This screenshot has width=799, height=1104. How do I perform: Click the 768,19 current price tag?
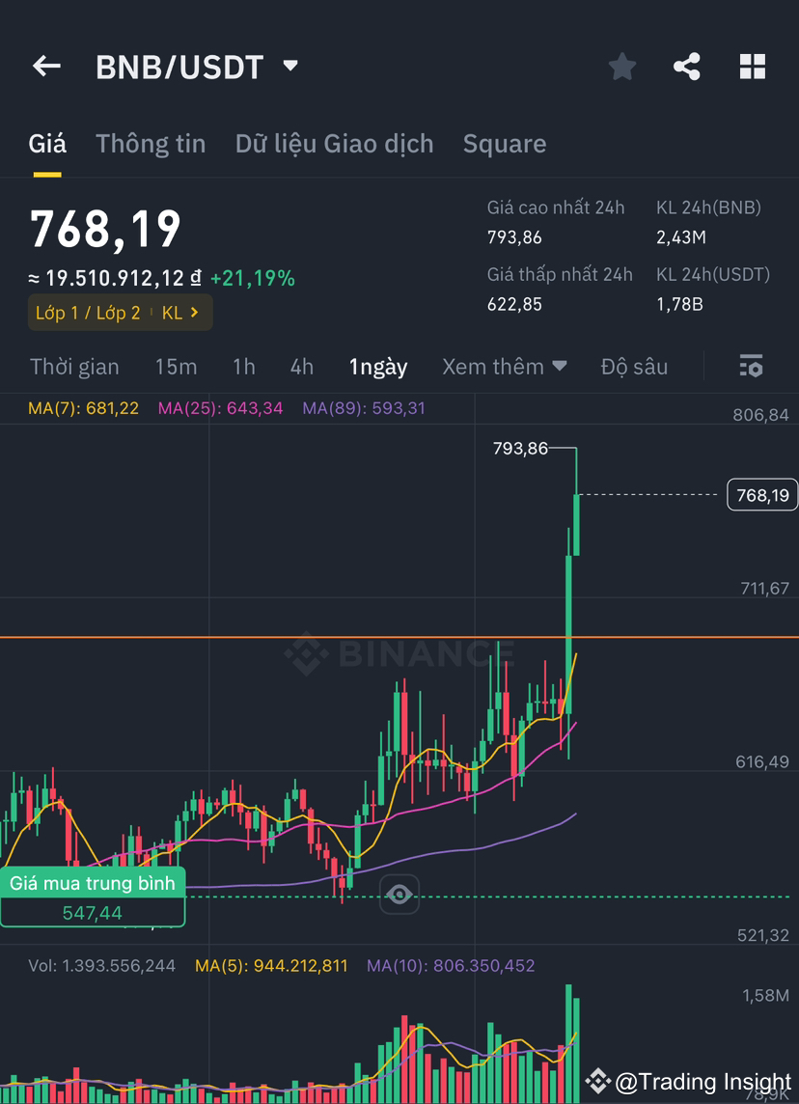coord(762,494)
